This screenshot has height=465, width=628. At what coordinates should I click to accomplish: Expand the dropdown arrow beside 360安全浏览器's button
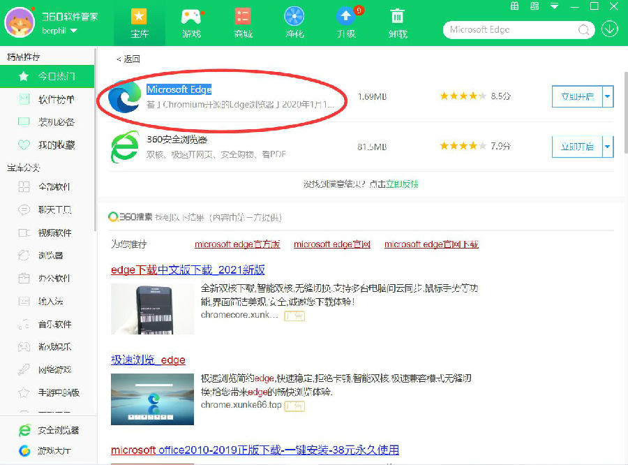[608, 147]
